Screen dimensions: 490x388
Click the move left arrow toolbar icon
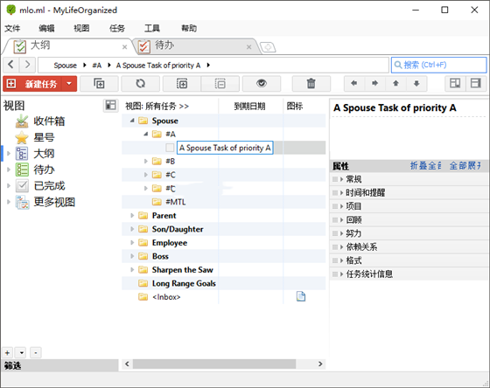pyautogui.click(x=354, y=83)
